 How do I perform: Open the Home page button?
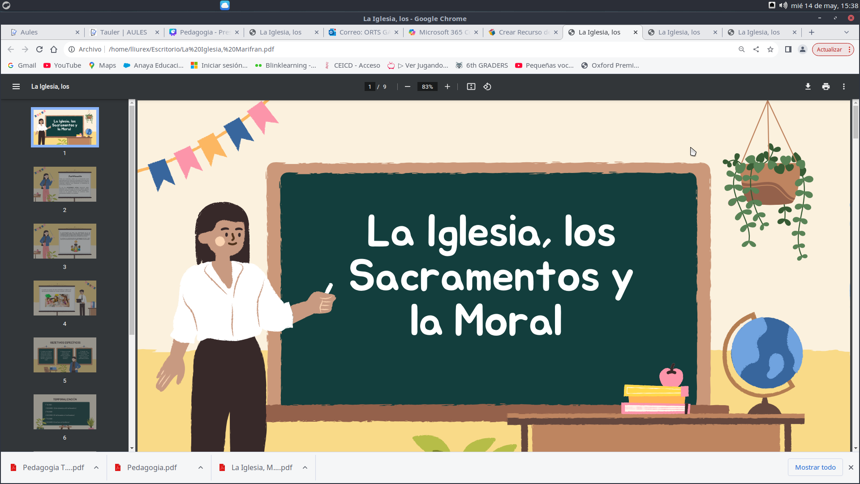point(54,49)
